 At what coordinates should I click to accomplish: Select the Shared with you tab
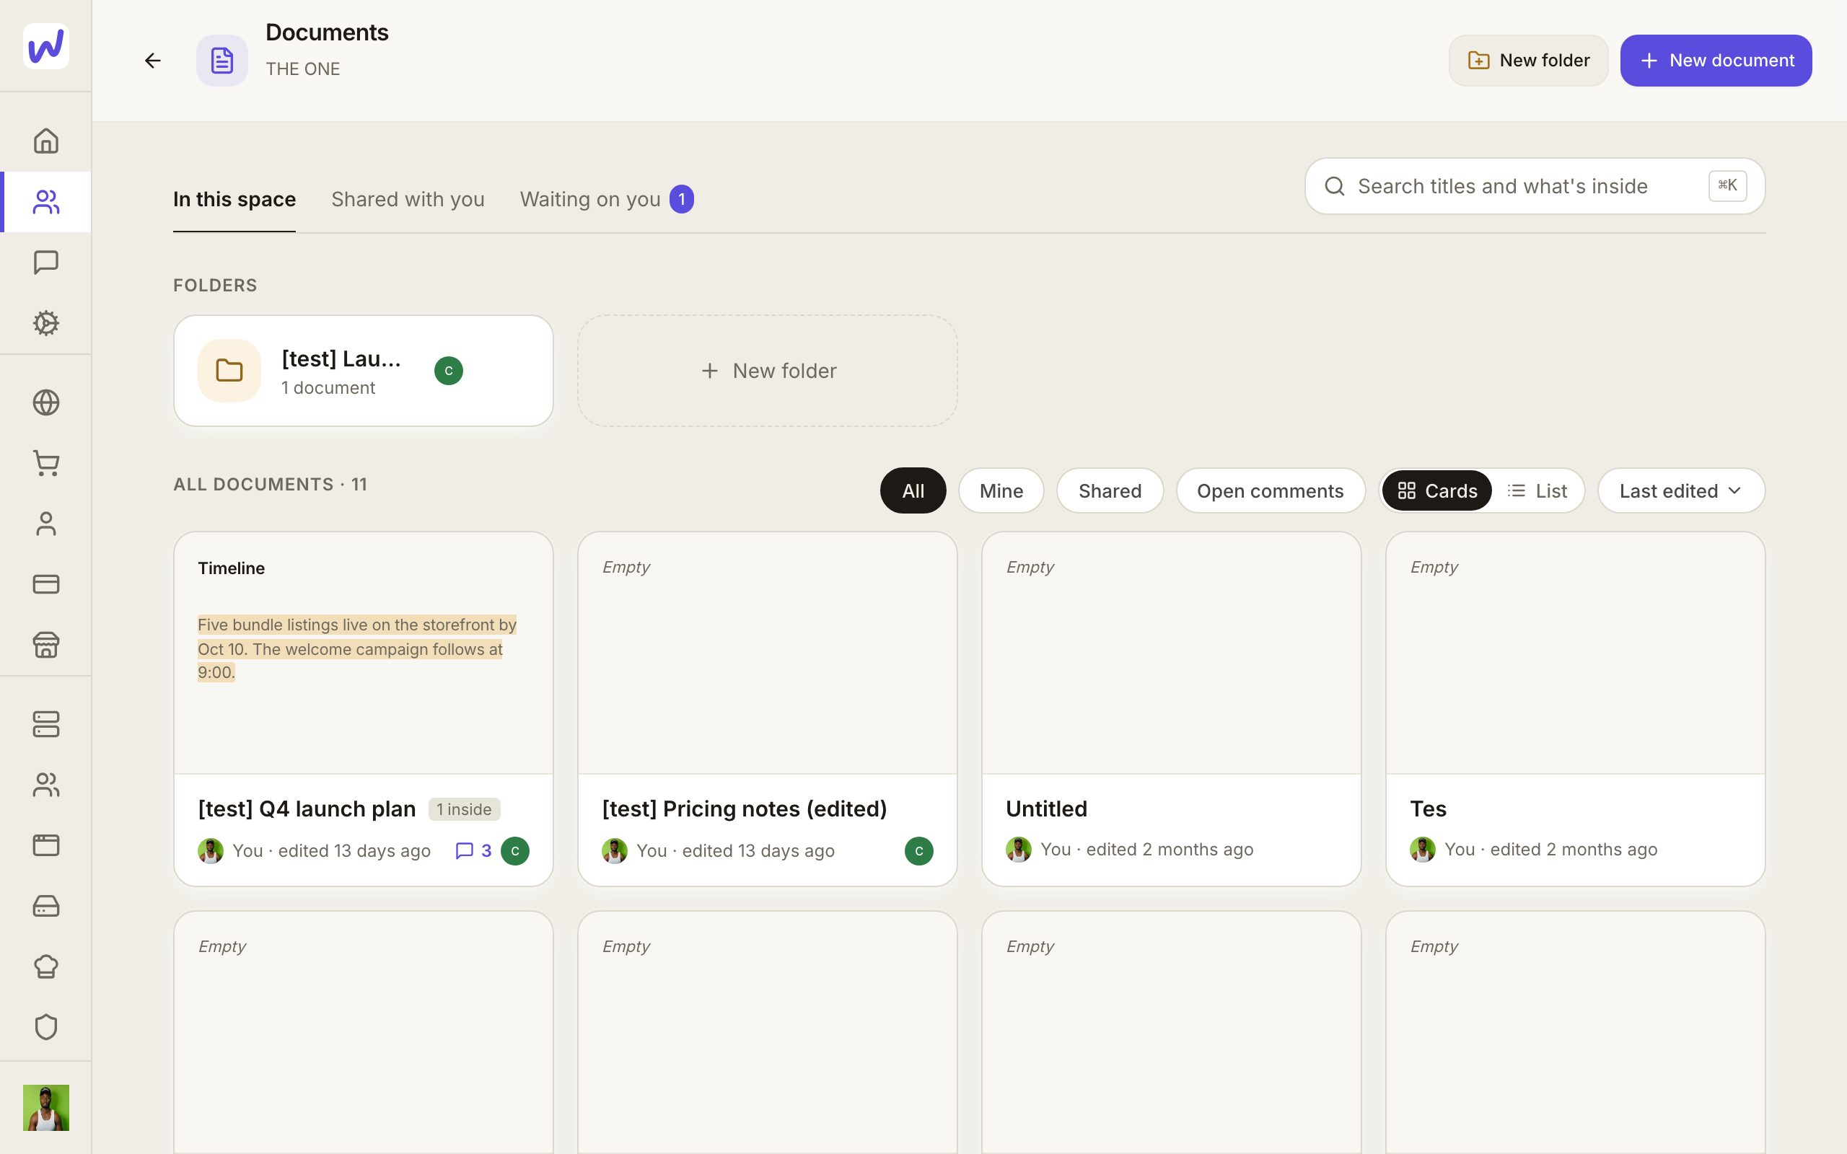408,199
